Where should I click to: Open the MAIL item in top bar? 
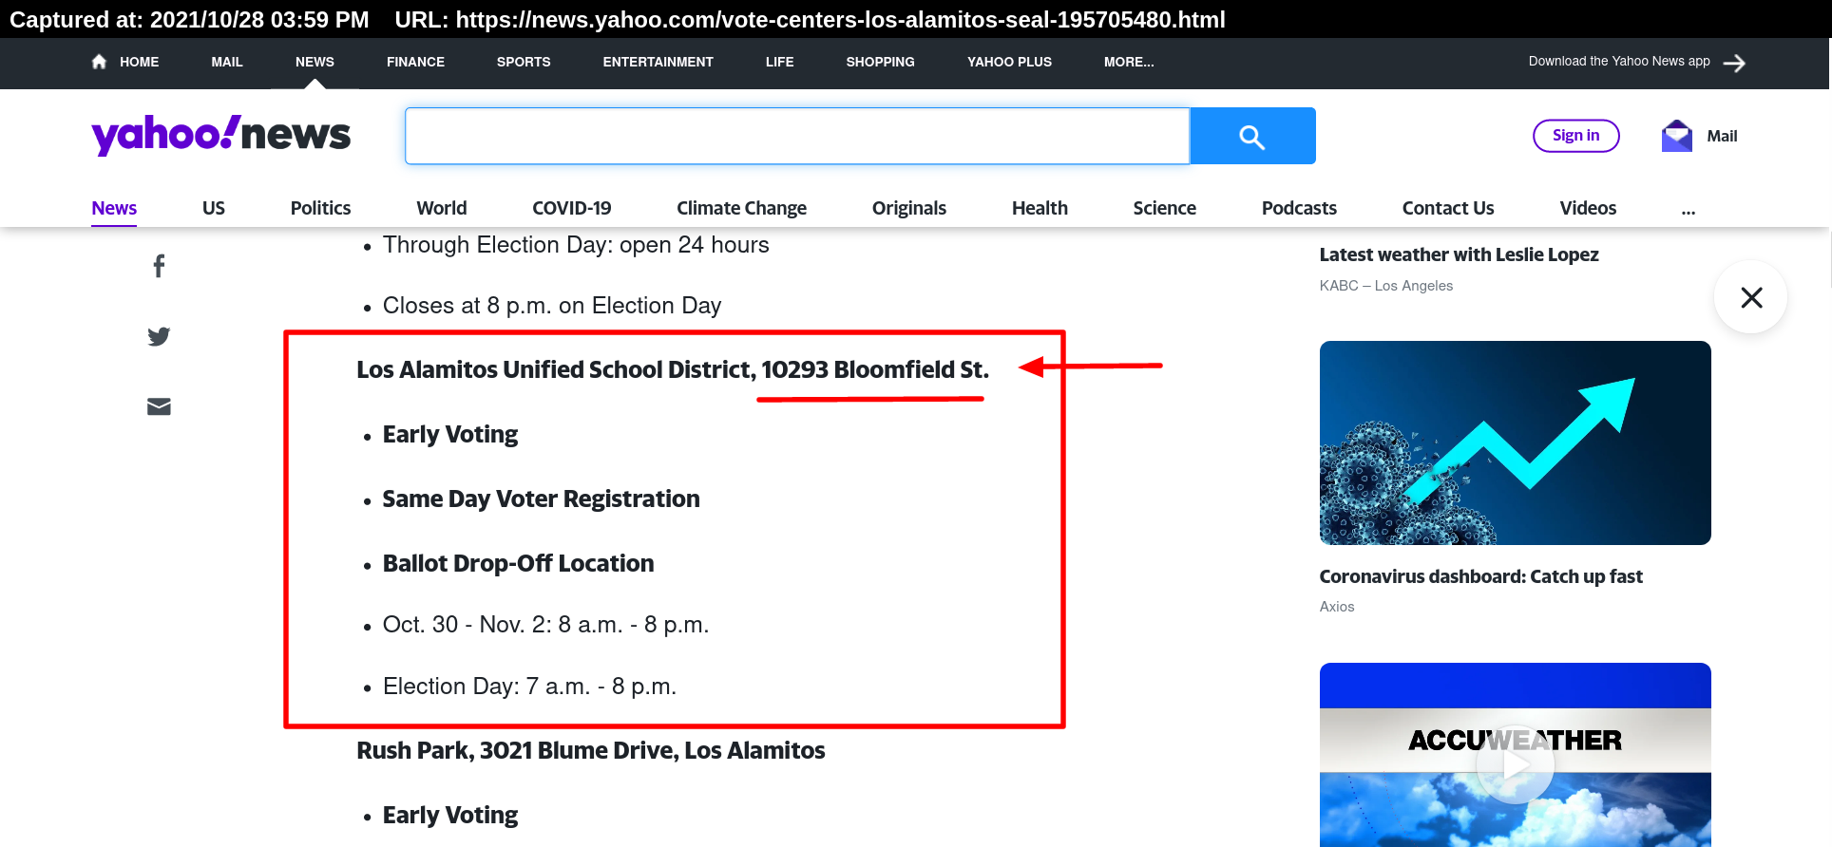click(x=227, y=62)
